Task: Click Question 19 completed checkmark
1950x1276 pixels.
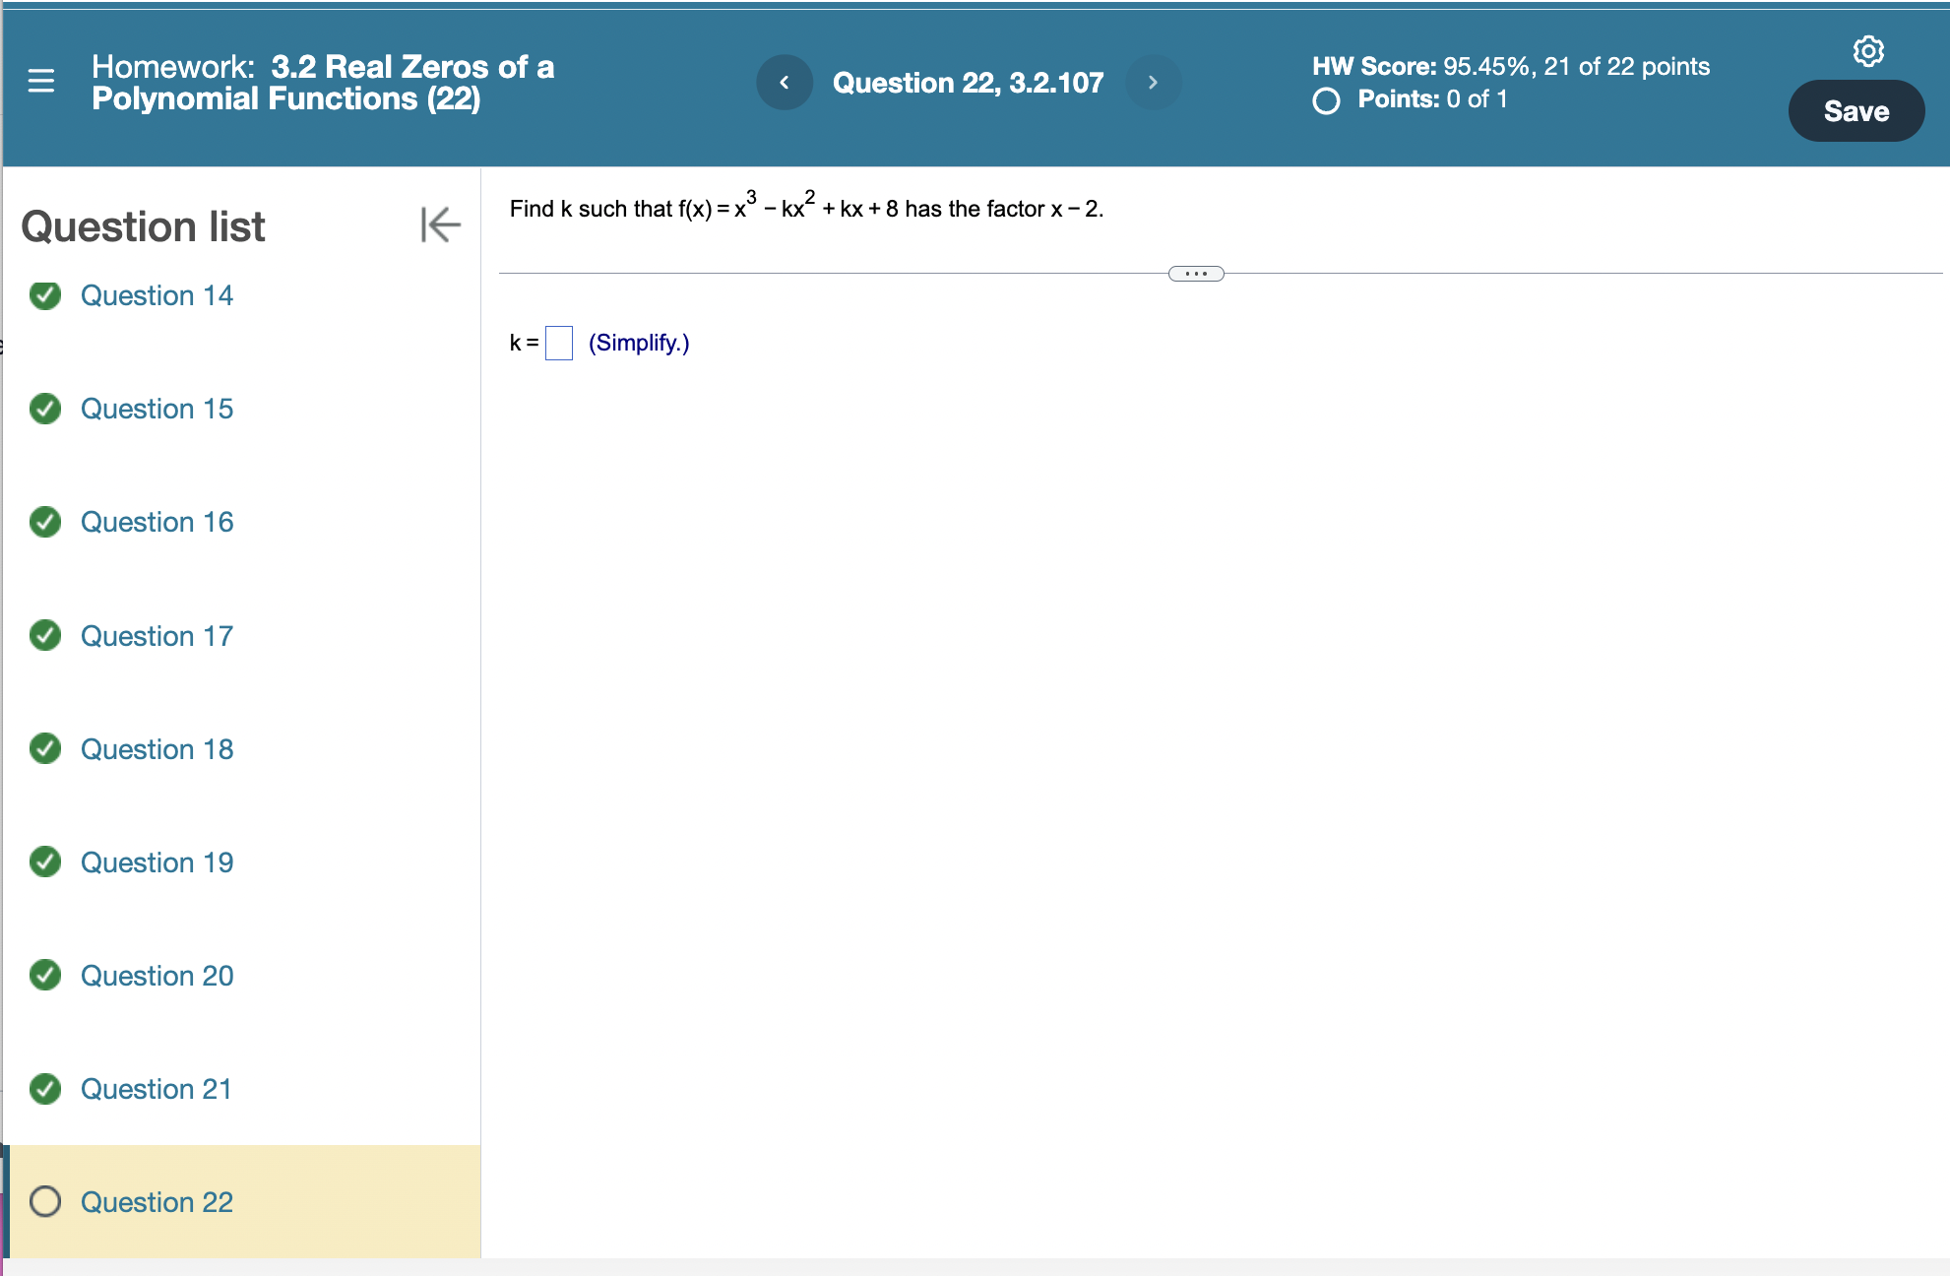Action: tap(45, 862)
